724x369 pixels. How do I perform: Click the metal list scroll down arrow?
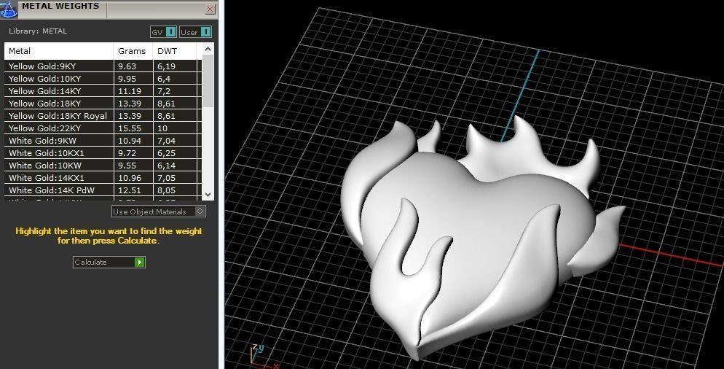pyautogui.click(x=208, y=195)
